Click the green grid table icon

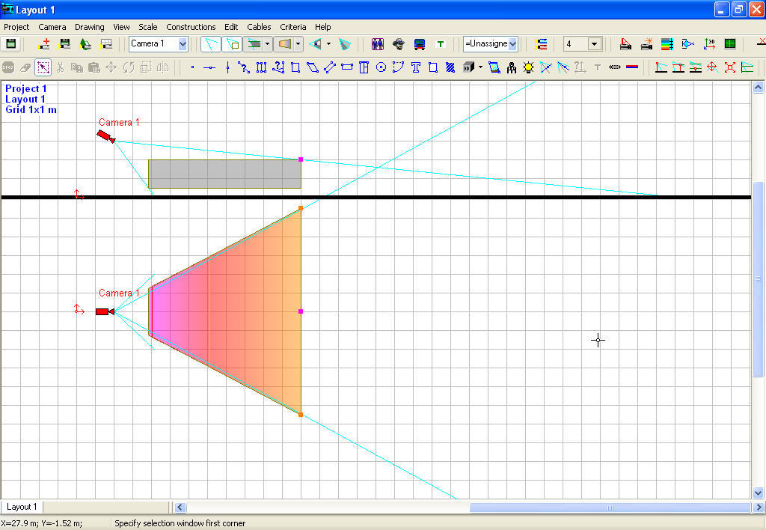point(729,43)
